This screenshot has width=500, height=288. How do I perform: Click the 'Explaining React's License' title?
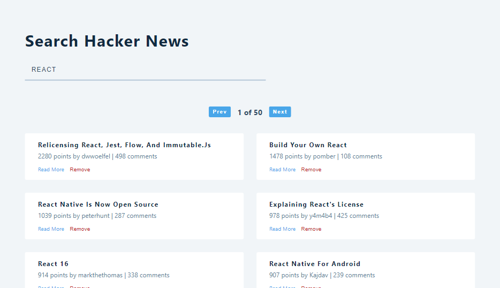(x=316, y=204)
